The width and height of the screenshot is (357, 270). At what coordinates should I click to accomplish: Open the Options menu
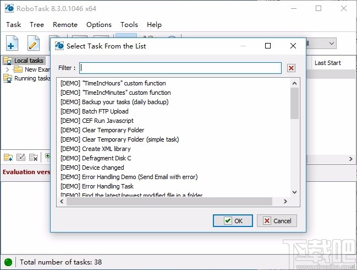(99, 24)
